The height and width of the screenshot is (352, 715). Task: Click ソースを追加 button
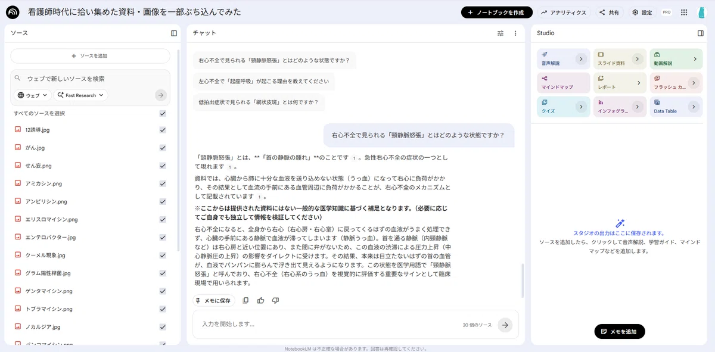point(90,56)
